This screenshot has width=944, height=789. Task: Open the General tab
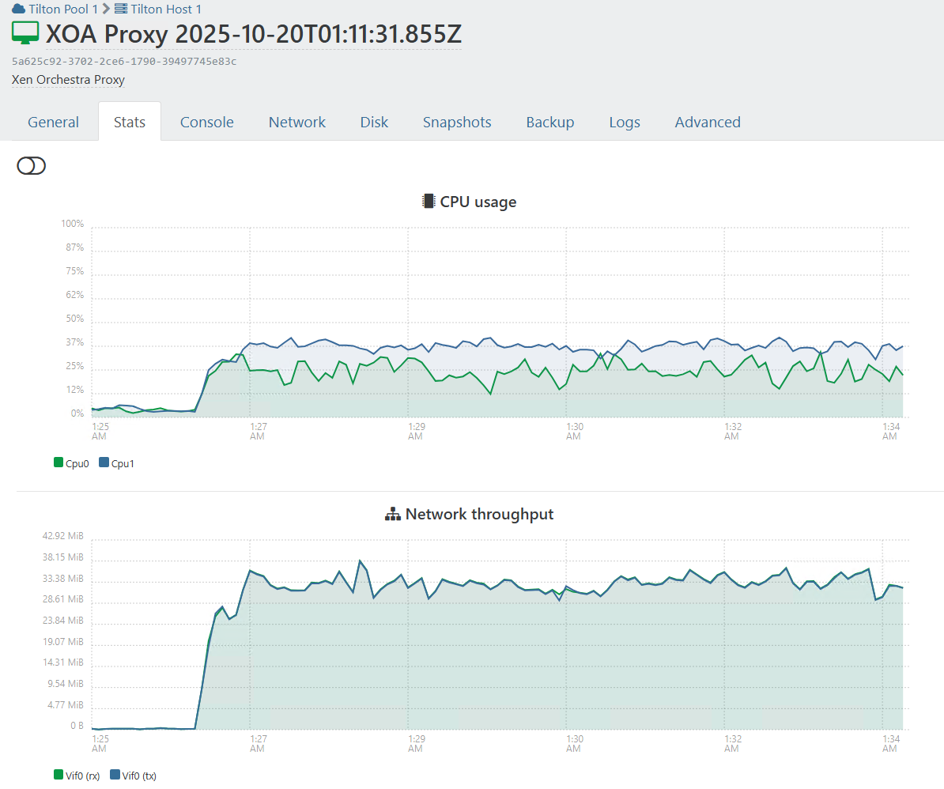[53, 122]
